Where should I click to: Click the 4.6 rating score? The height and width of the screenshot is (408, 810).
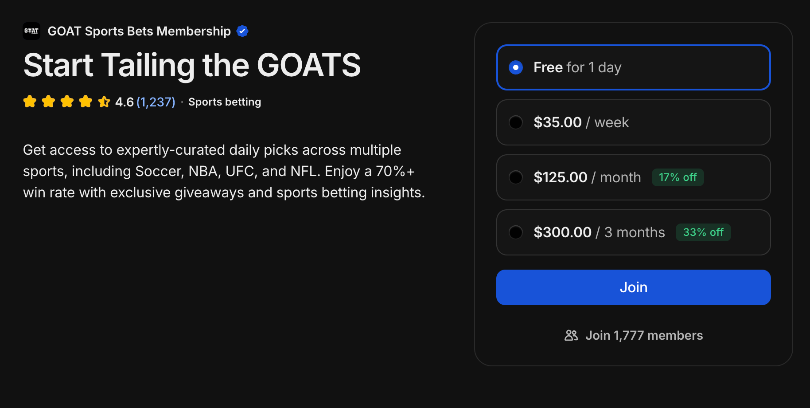pyautogui.click(x=124, y=102)
